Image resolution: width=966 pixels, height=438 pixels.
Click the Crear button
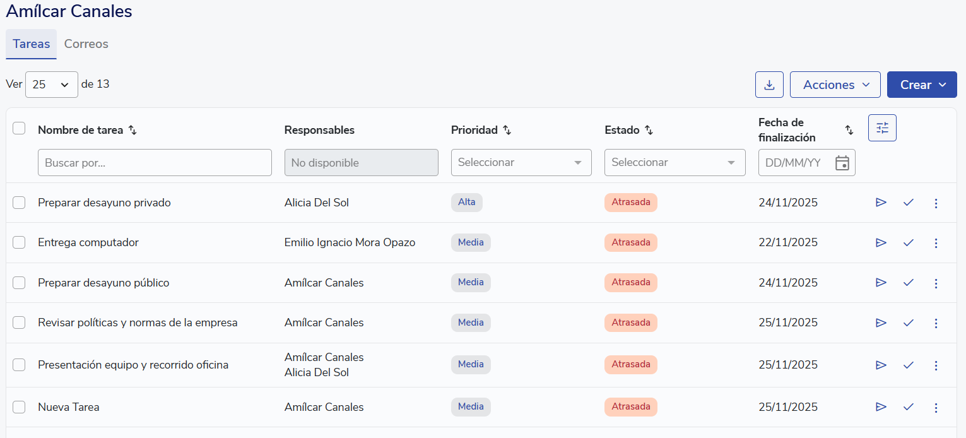[x=921, y=85]
